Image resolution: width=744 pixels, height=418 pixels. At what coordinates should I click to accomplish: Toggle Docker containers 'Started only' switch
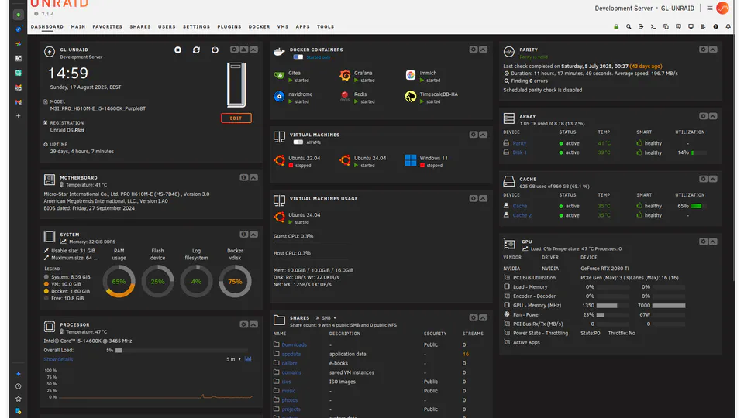point(298,57)
